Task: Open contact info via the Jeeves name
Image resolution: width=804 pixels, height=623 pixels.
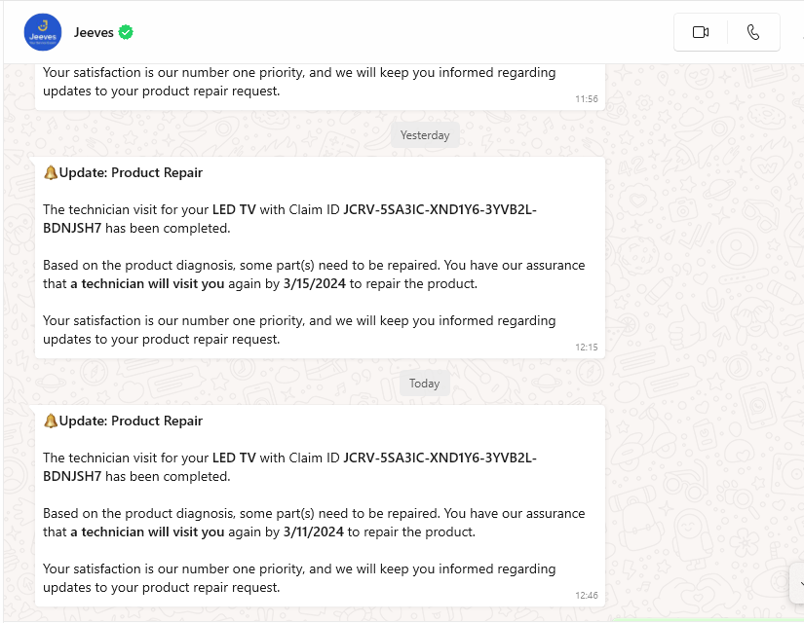Action: 92,31
